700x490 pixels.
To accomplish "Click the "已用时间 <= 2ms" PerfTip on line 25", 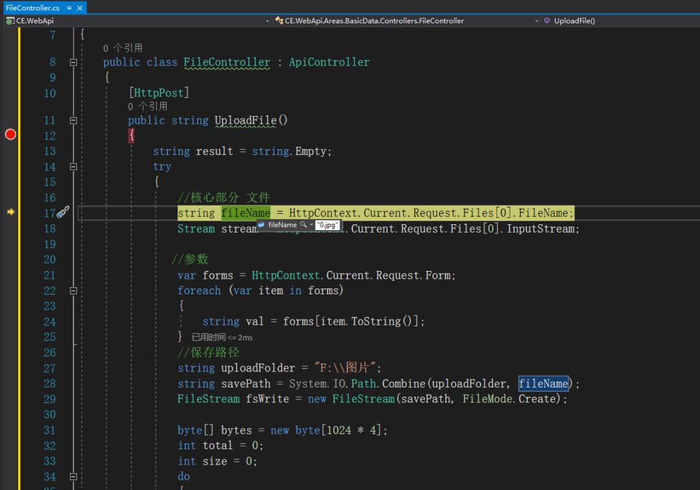I will coord(222,338).
